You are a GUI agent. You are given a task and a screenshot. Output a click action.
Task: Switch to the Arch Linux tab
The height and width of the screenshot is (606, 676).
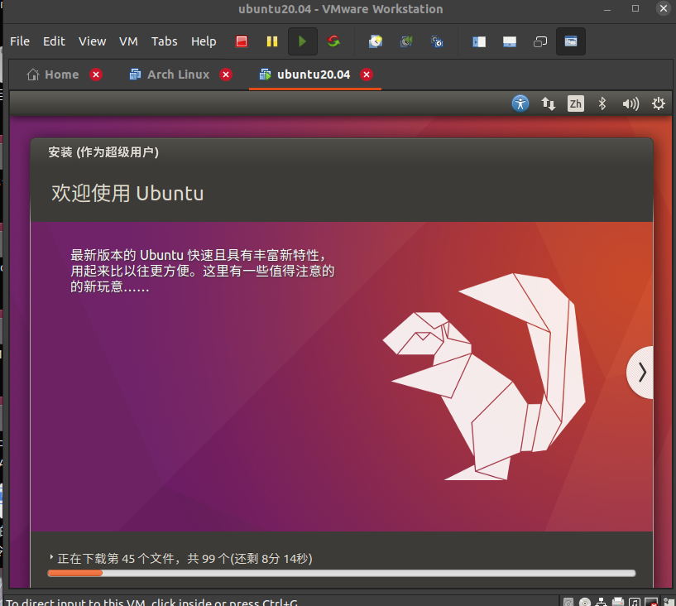(x=176, y=74)
